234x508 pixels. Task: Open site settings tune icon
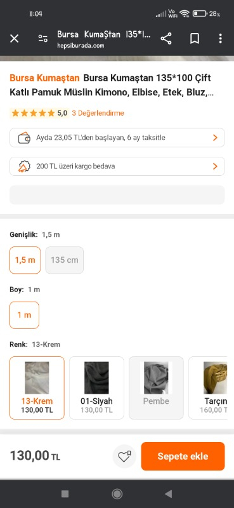tap(43, 39)
